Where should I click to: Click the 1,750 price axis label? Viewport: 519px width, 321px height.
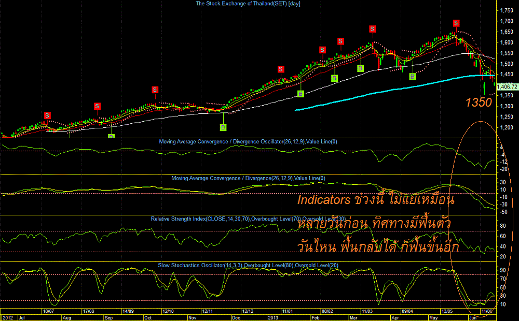click(507, 10)
